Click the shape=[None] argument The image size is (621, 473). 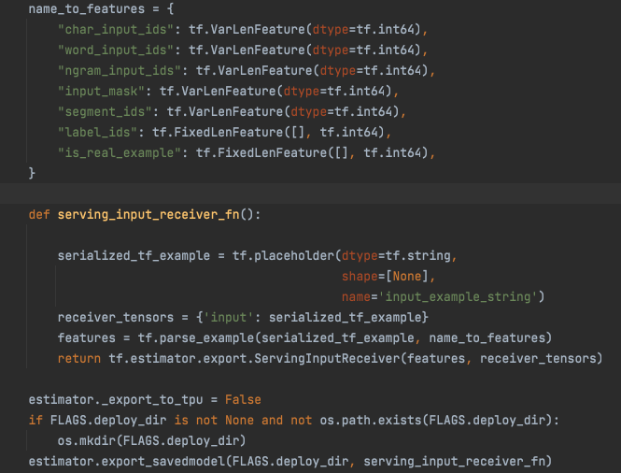tap(385, 277)
